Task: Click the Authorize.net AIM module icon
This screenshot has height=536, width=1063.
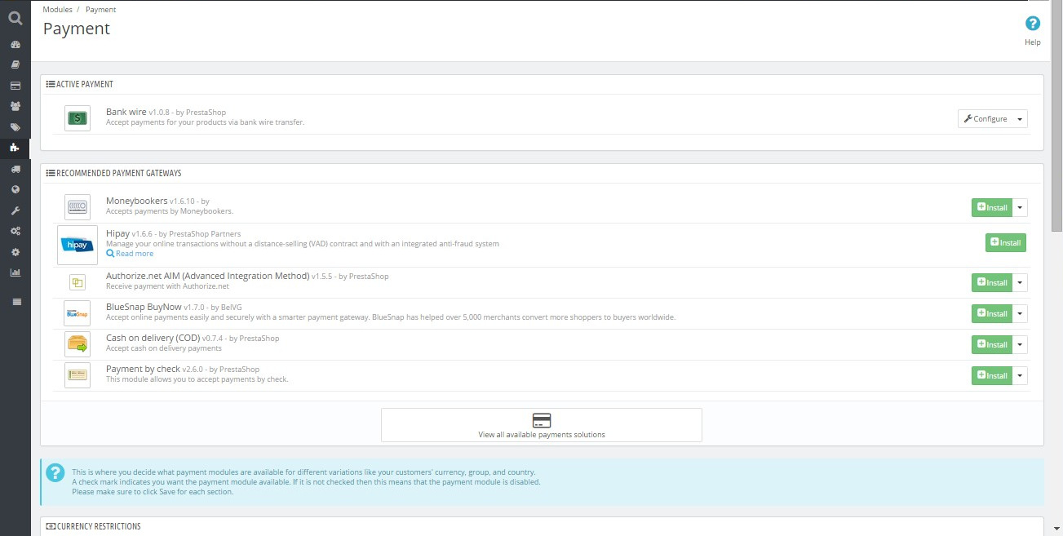Action: [78, 282]
